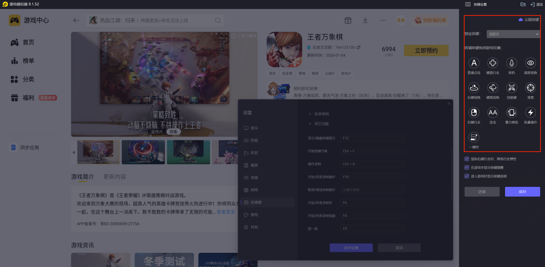
Task: Click the 领取福利券 button
Action: [x=430, y=20]
